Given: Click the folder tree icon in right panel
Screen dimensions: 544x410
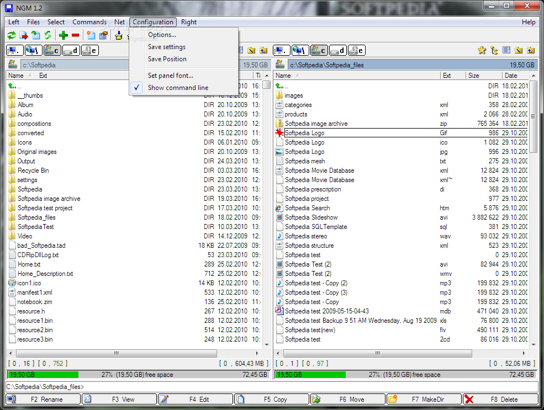Looking at the screenshot, I should tap(494, 51).
